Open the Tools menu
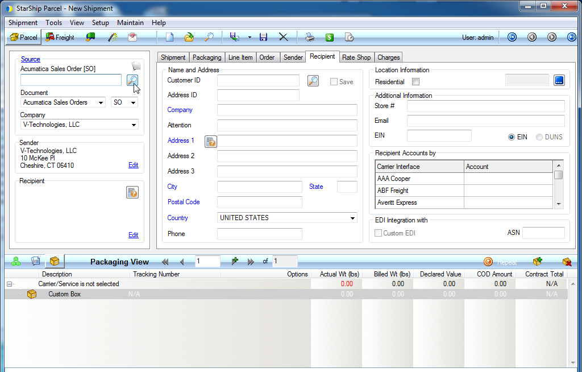 tap(54, 23)
